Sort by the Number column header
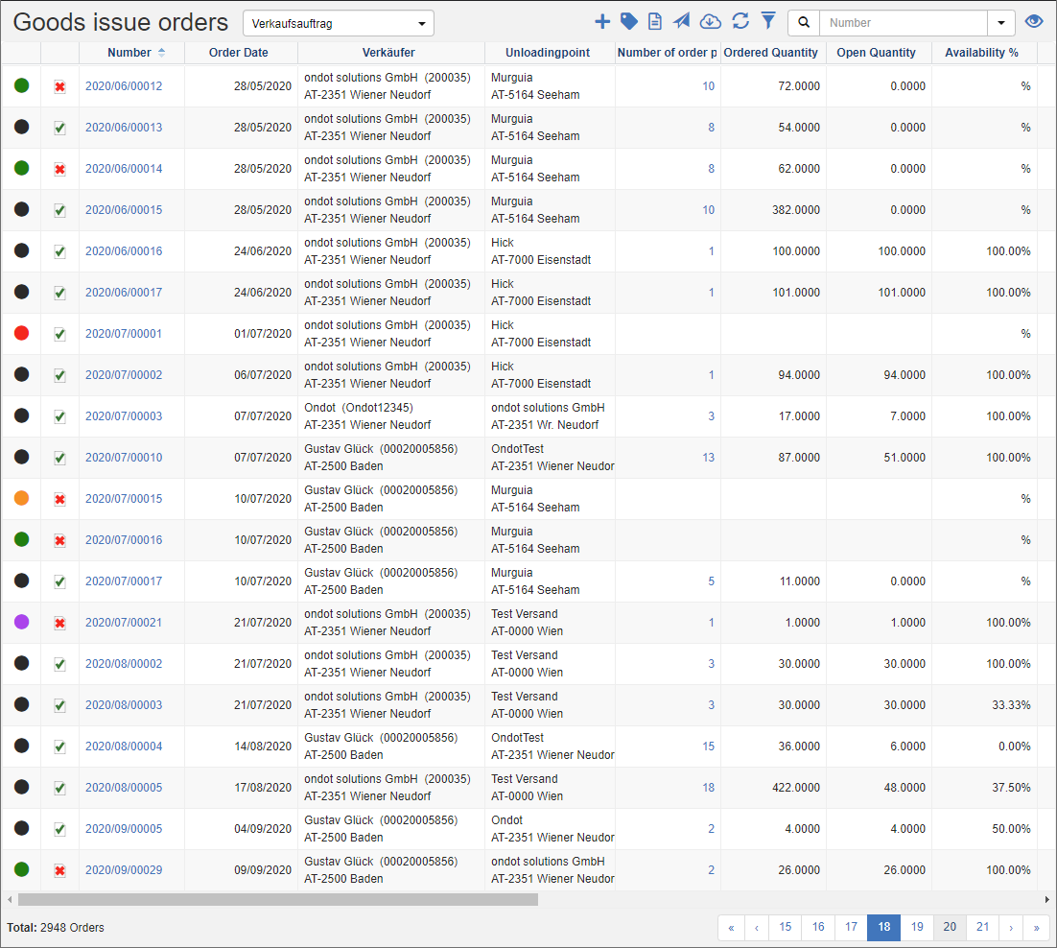This screenshot has width=1057, height=948. 129,53
